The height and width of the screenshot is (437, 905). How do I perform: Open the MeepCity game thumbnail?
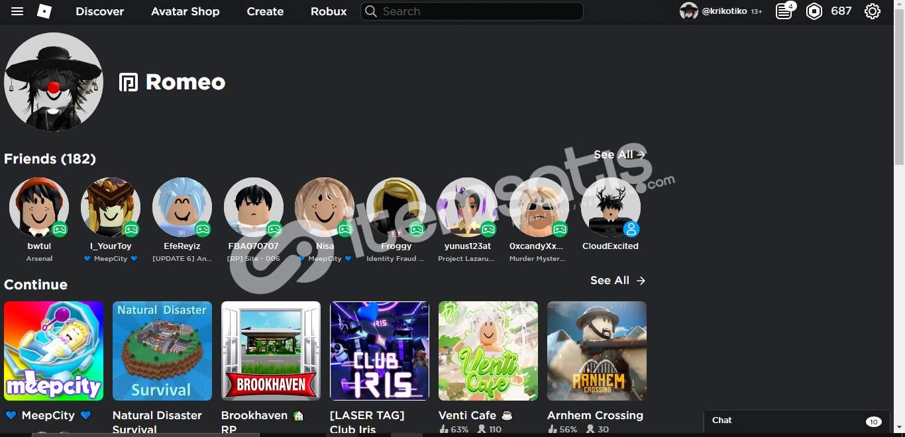(54, 351)
